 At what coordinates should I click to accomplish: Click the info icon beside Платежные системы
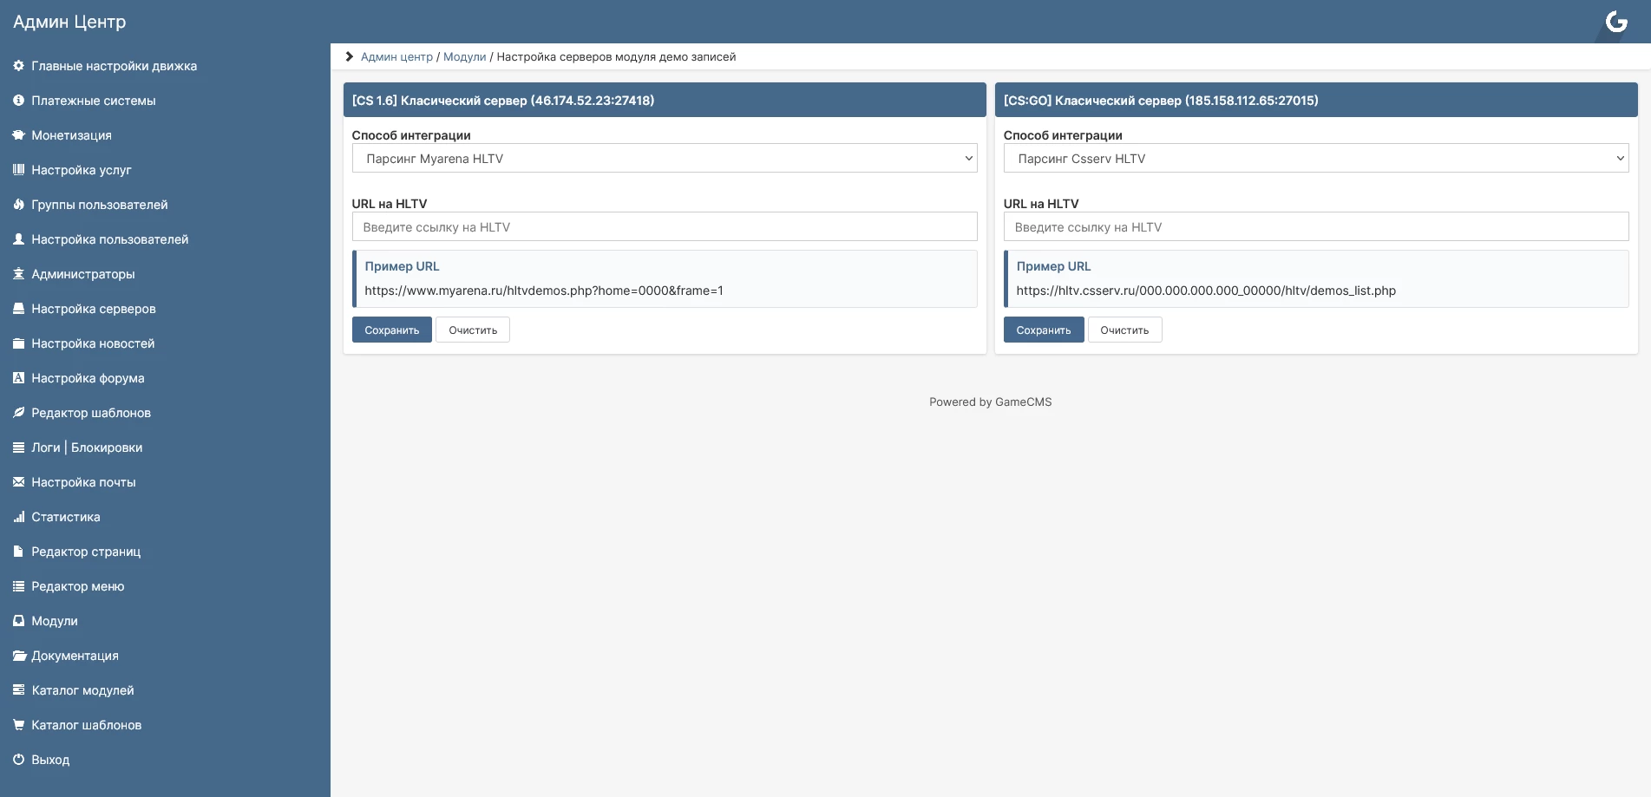click(x=18, y=101)
